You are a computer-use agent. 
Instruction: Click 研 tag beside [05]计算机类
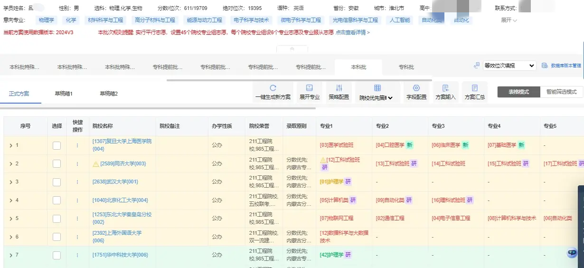(x=353, y=200)
